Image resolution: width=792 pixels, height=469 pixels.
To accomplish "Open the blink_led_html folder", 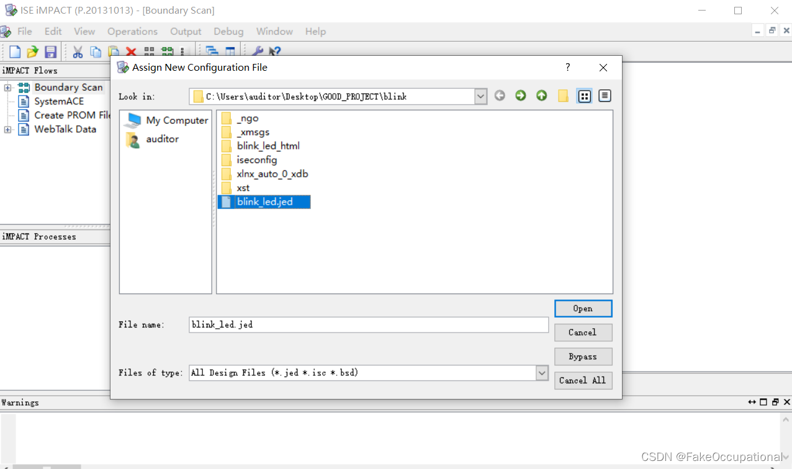I will click(260, 146).
